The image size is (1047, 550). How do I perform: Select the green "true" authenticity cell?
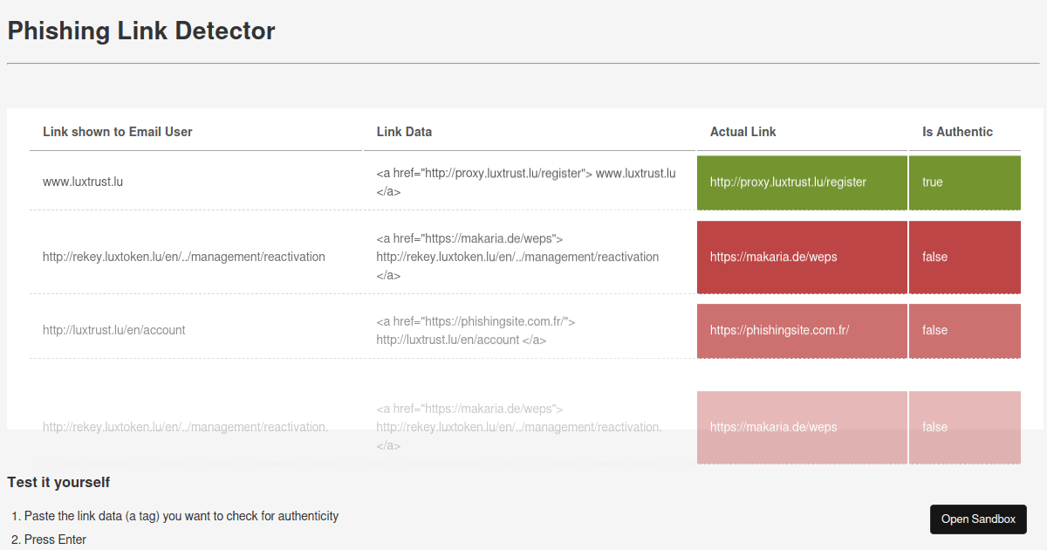tap(964, 182)
